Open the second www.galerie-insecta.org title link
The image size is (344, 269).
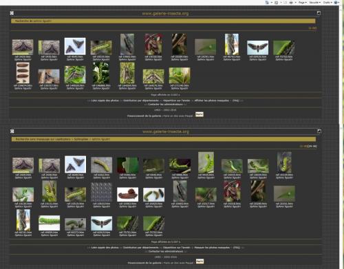pyautogui.click(x=166, y=131)
